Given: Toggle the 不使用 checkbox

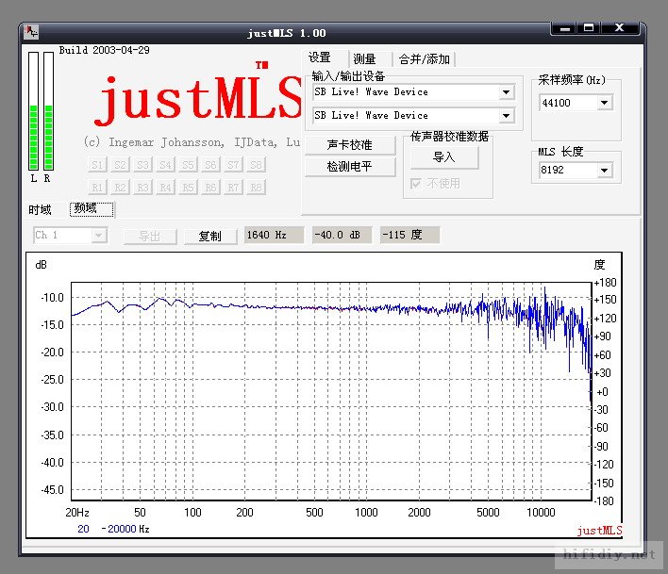Looking at the screenshot, I should [416, 184].
